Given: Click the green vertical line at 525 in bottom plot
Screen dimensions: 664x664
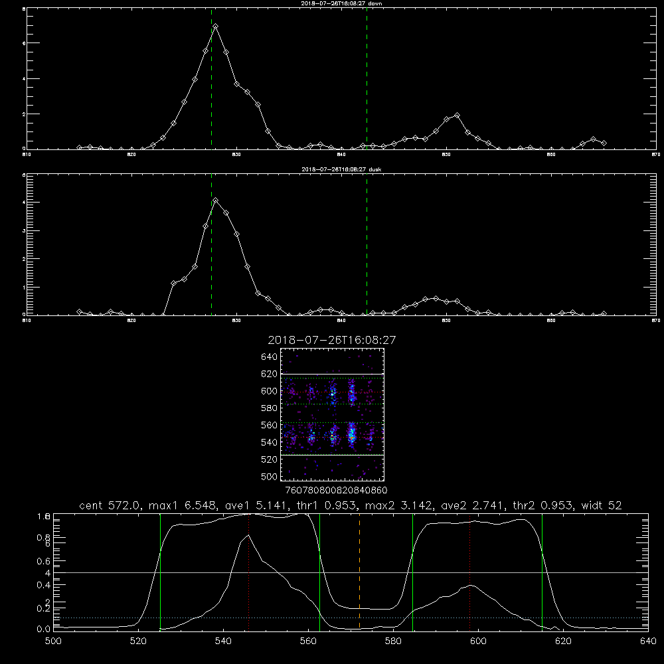Looking at the screenshot, I should (160, 571).
